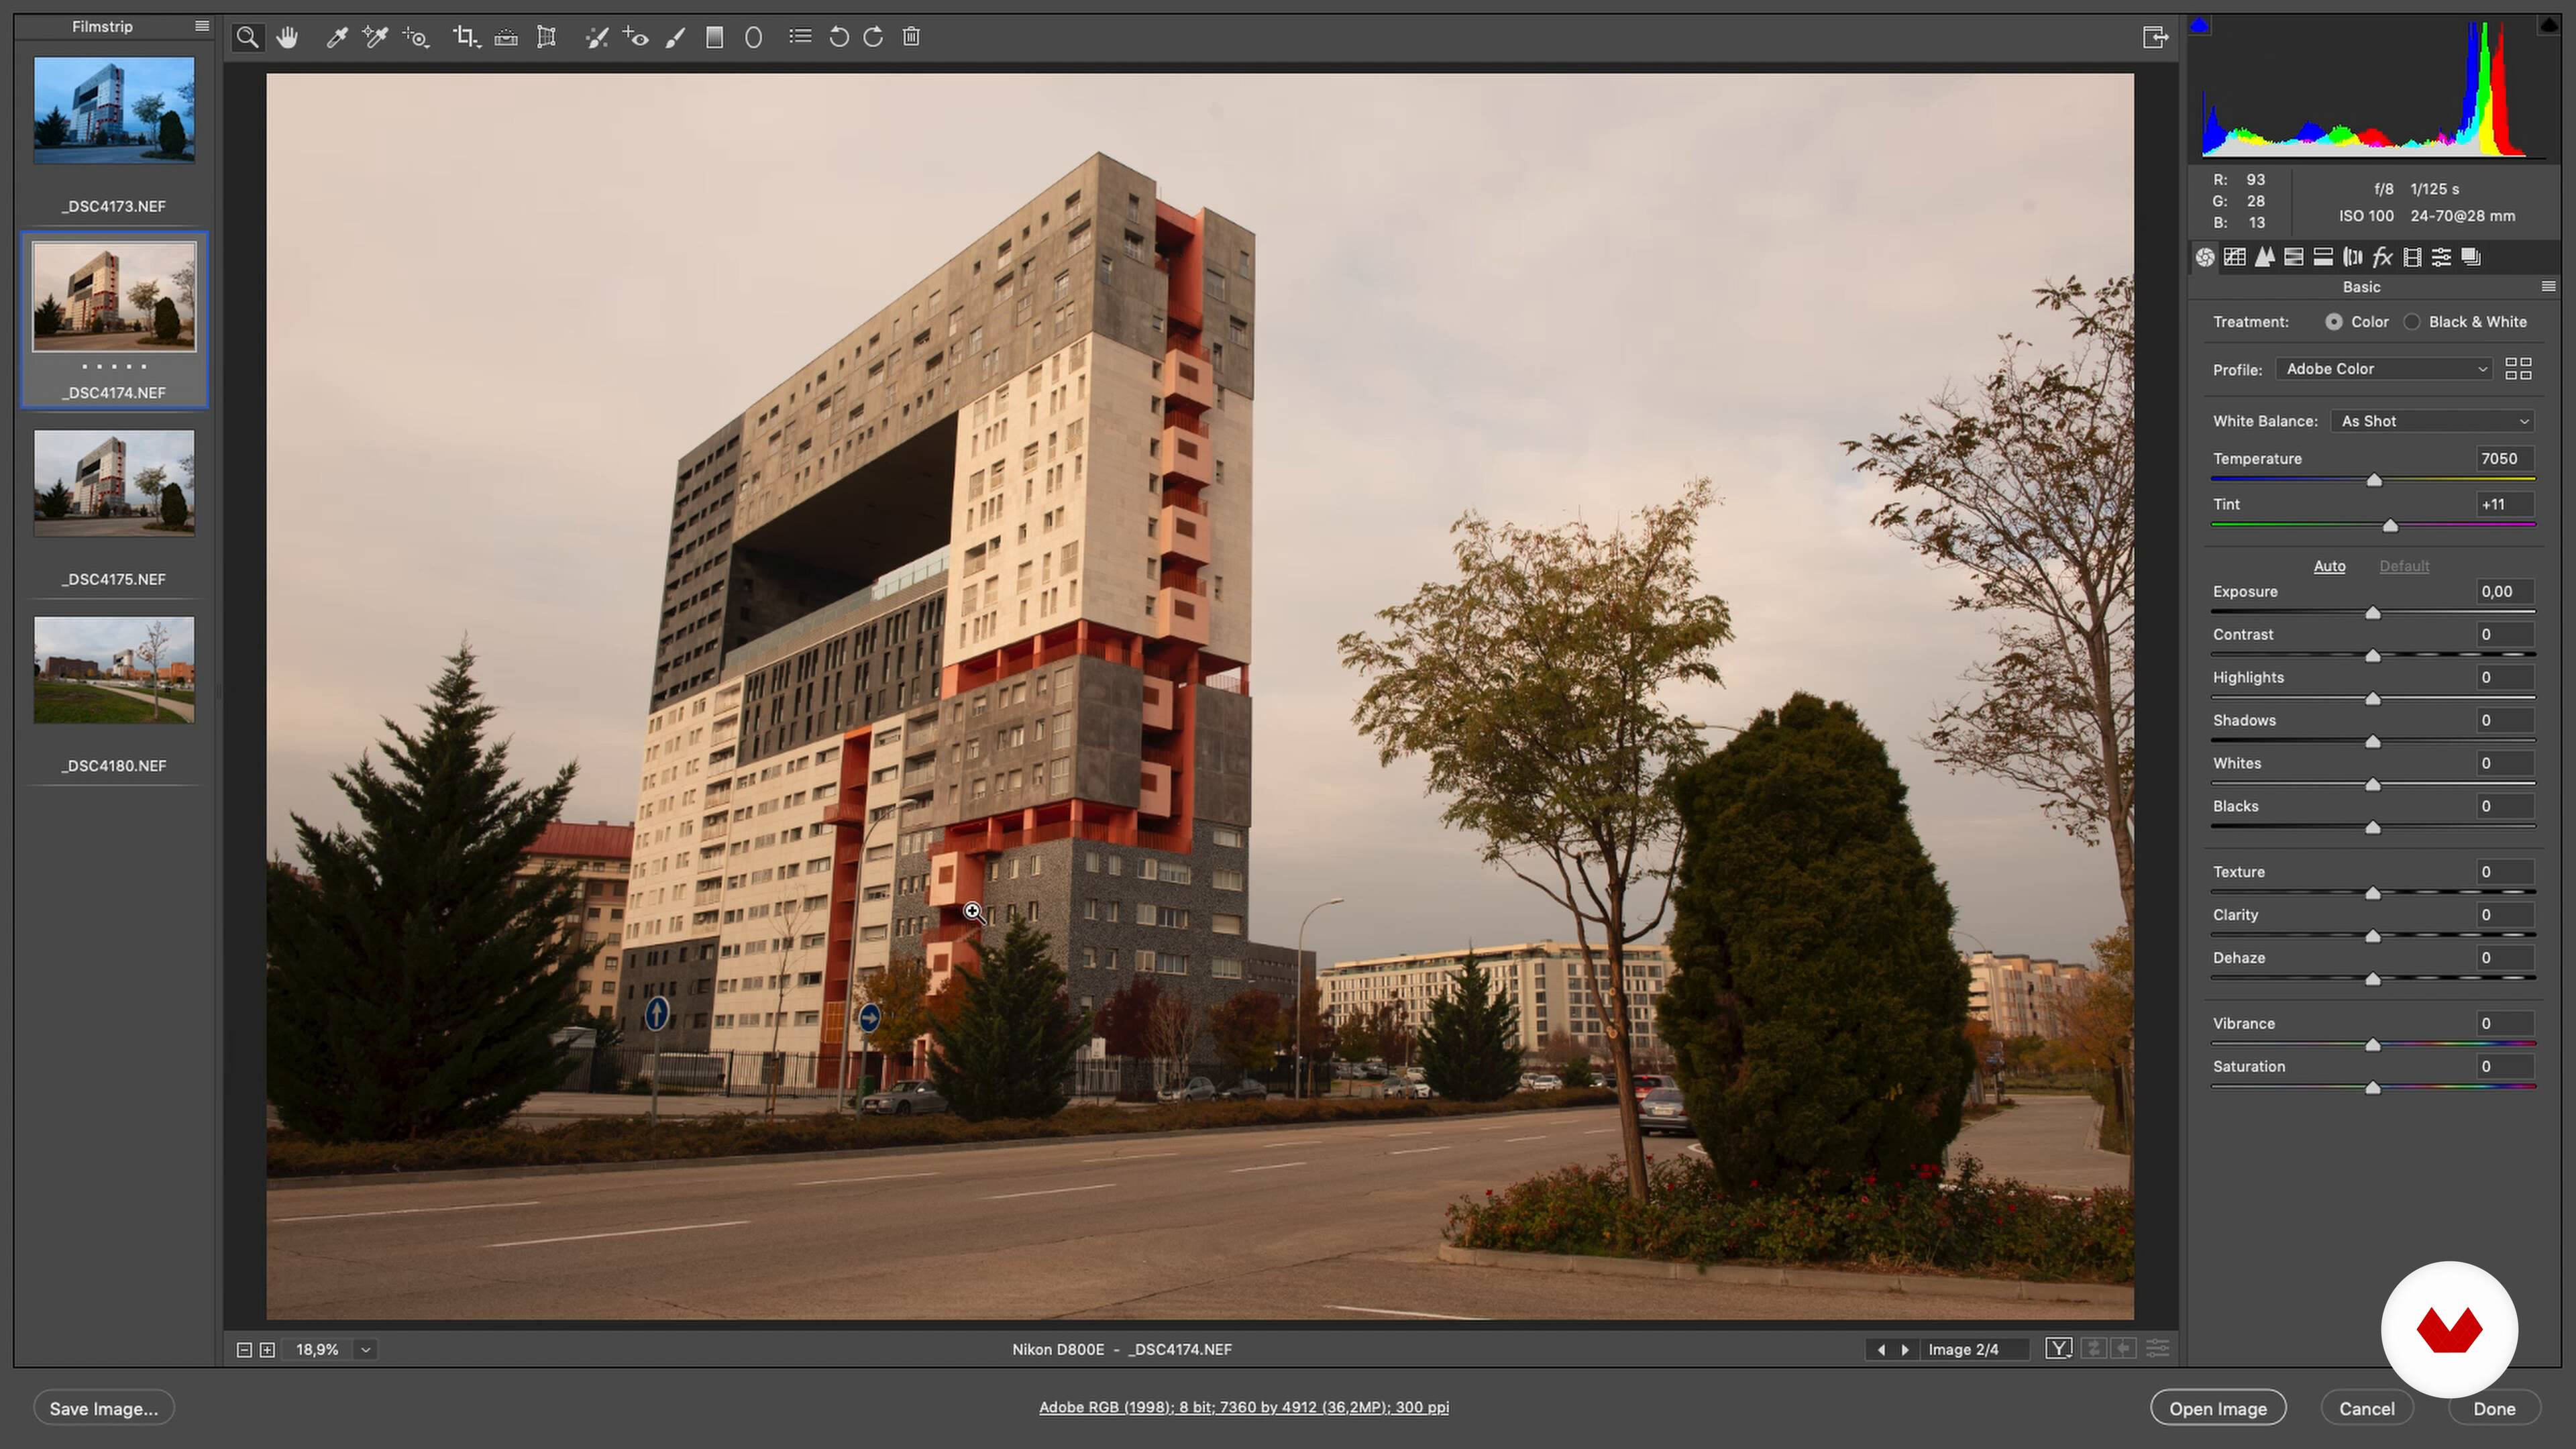Copy current settings to Before icon

(x=2124, y=1349)
